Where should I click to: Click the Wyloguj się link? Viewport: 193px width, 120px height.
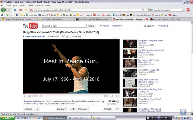coord(163,26)
